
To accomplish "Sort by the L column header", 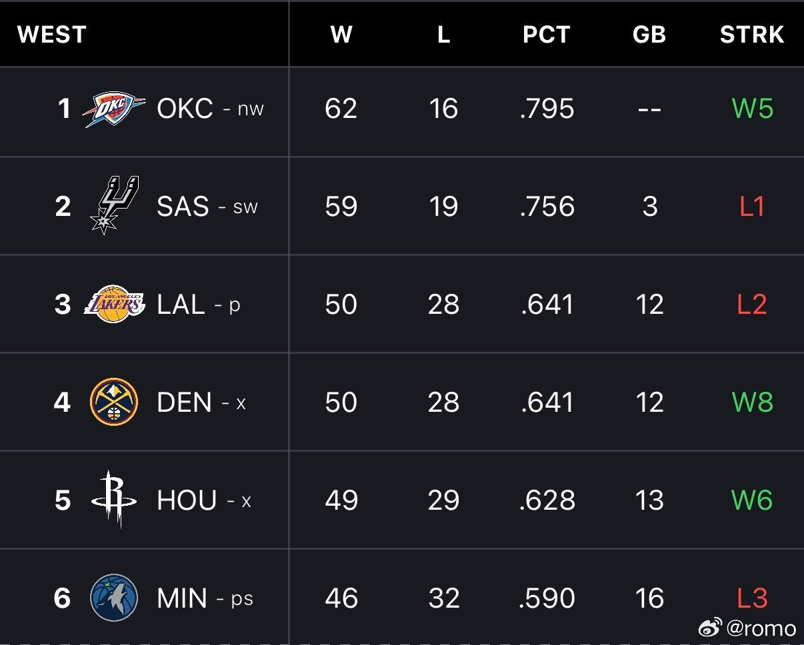I will coord(444,35).
